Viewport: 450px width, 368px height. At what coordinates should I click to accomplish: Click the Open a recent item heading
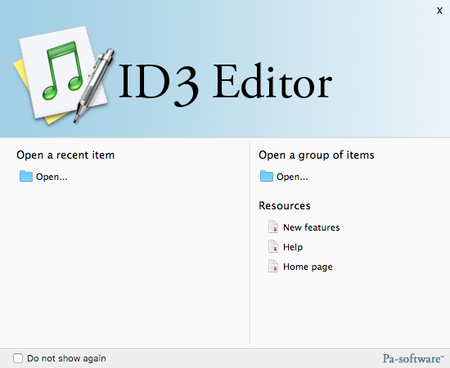coord(65,155)
